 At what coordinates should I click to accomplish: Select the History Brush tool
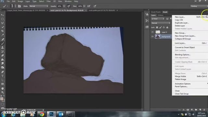[2, 51]
